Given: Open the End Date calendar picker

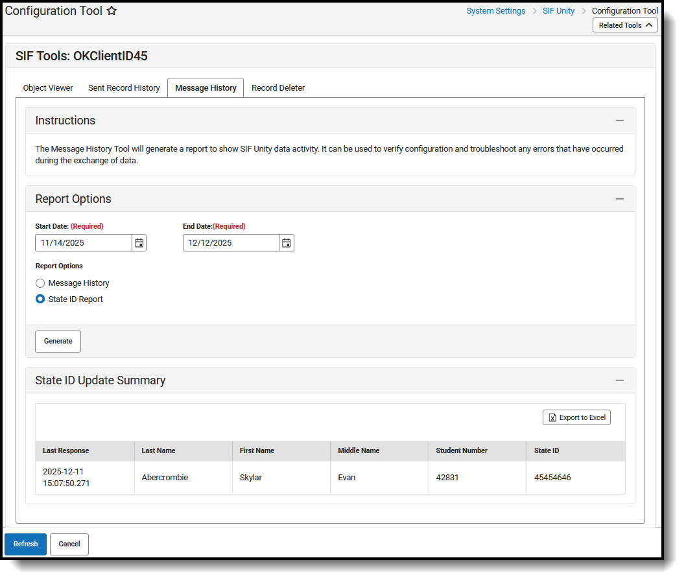Looking at the screenshot, I should tap(286, 242).
